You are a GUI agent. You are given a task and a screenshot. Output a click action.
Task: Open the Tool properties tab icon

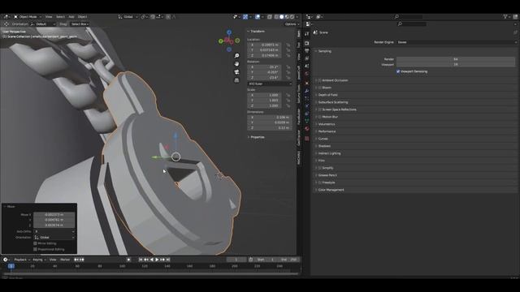pyautogui.click(x=307, y=34)
